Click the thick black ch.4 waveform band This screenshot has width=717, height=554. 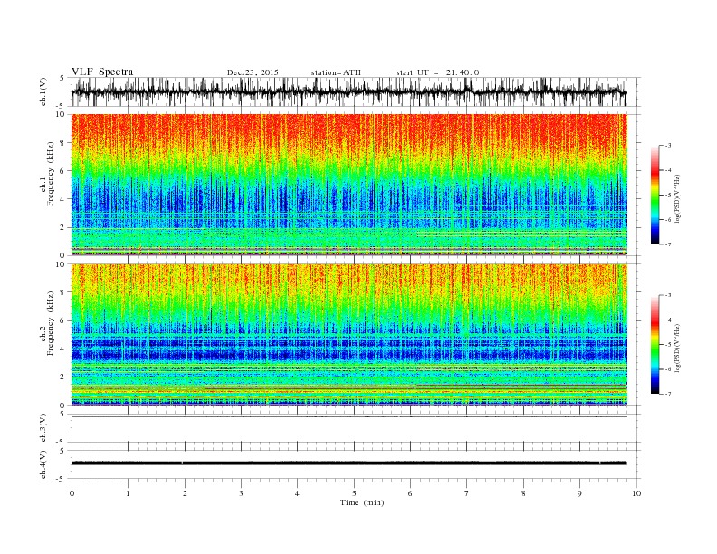349,463
